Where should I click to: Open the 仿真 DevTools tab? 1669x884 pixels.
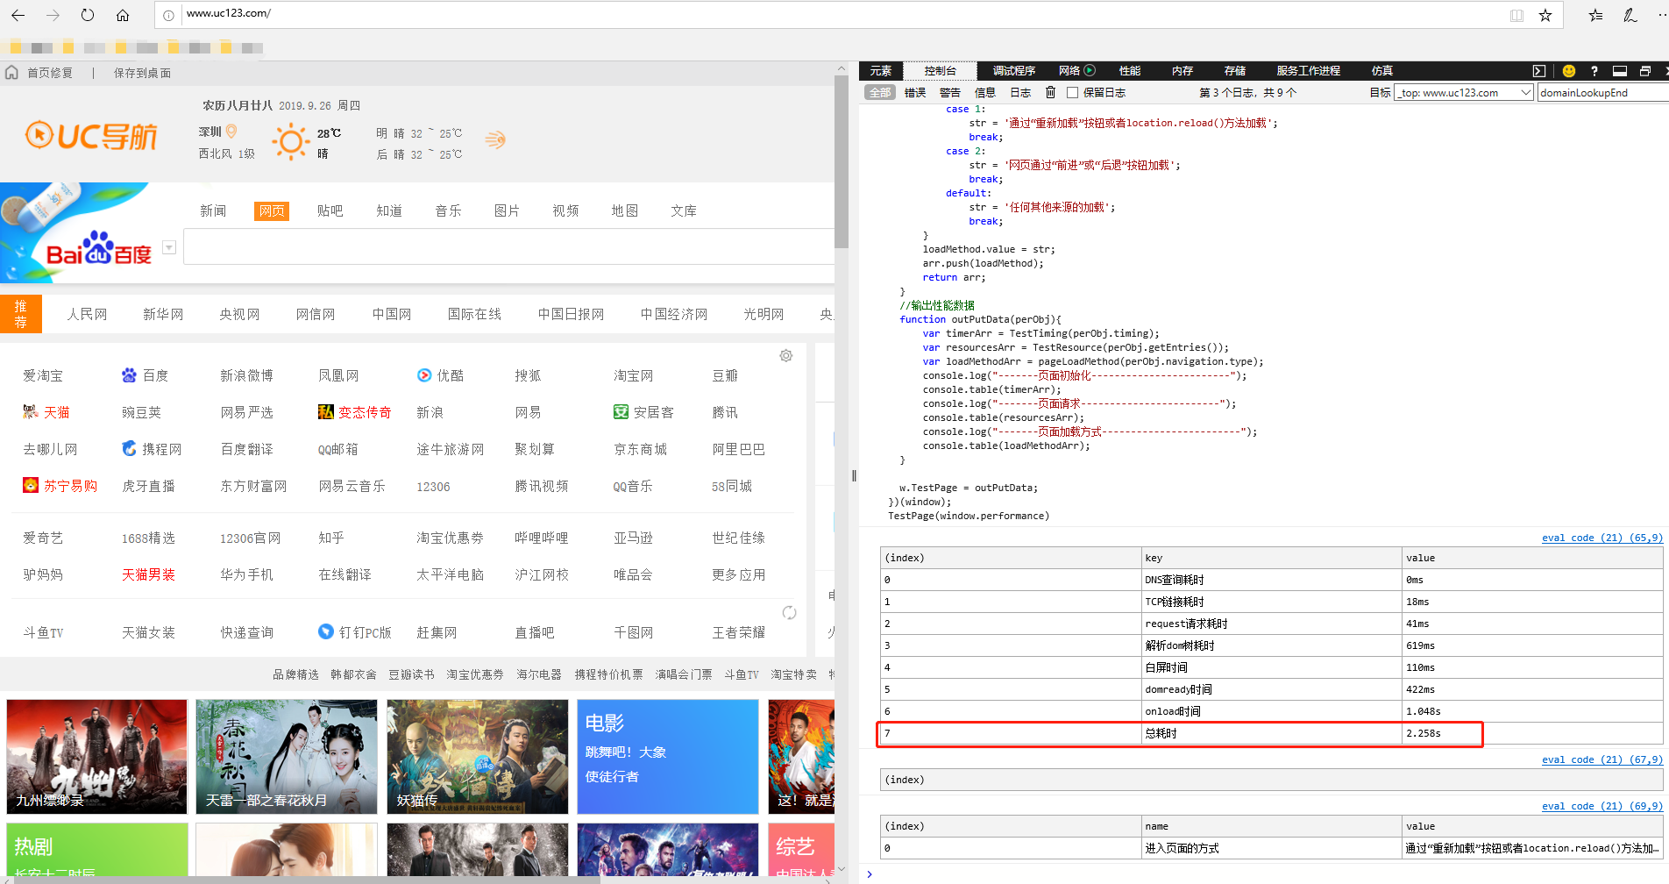click(1382, 71)
